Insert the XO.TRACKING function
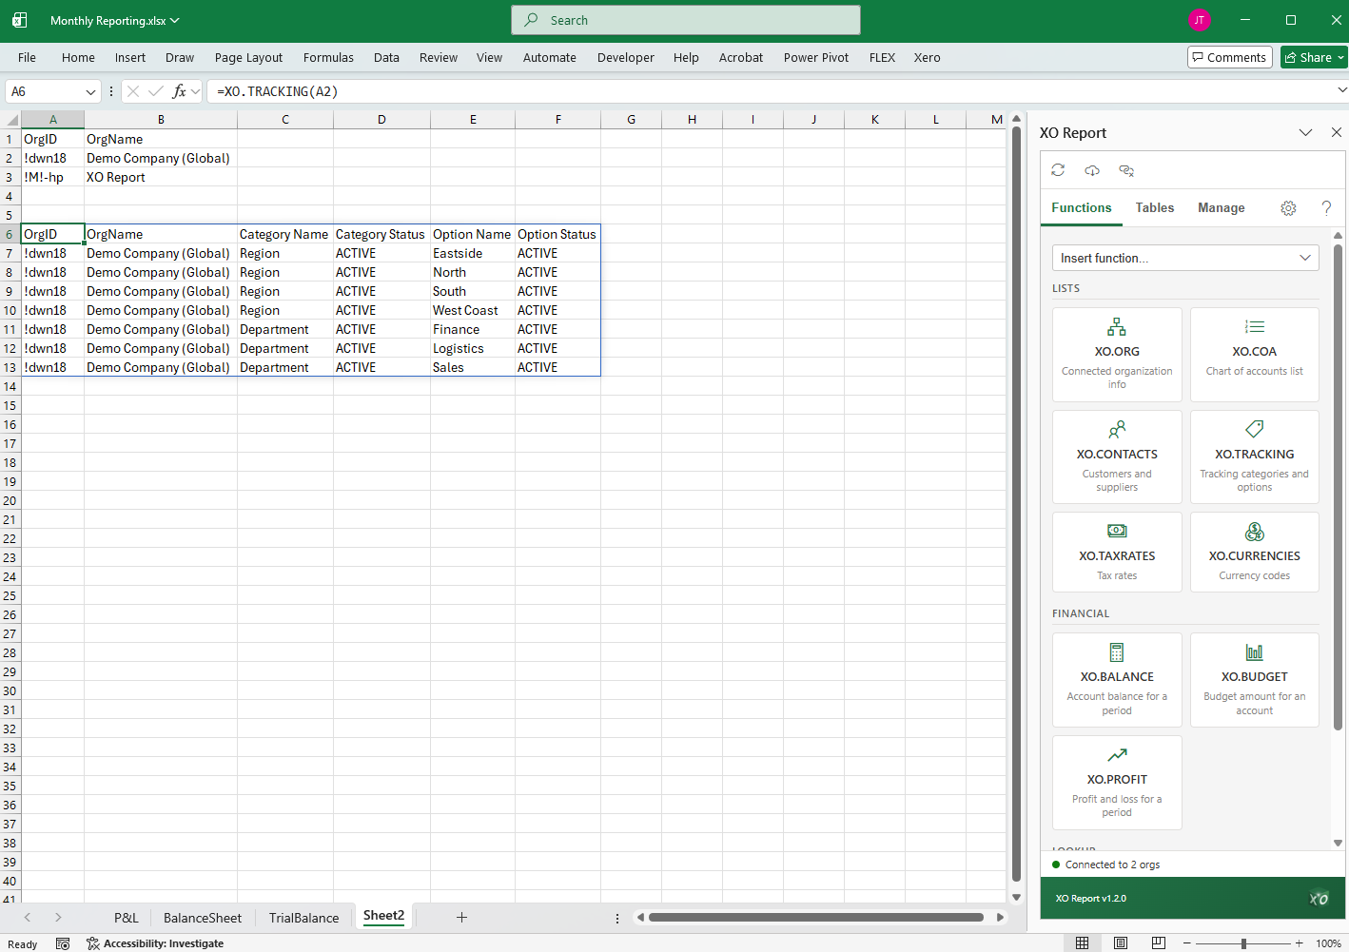1349x952 pixels. [1254, 457]
